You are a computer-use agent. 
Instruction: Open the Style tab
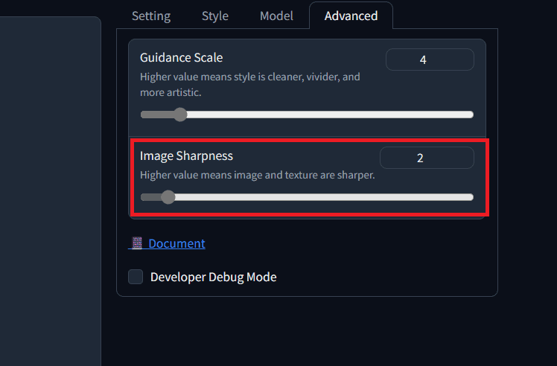pyautogui.click(x=215, y=16)
